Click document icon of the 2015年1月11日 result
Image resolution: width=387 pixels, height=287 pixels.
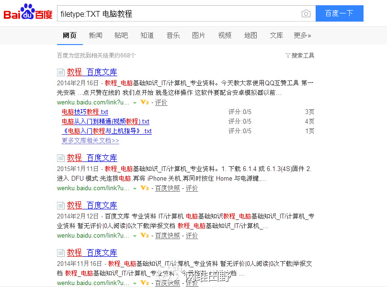click(x=61, y=158)
